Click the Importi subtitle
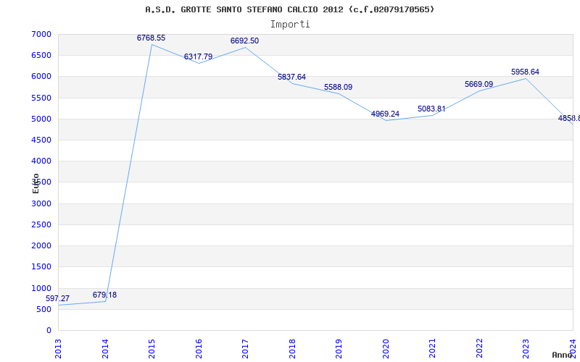 (x=290, y=25)
